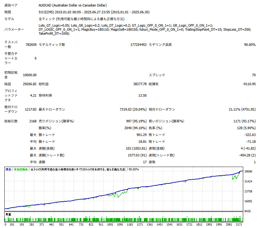Image resolution: width=259 pixels, height=228 pixels.
Task: Click the gross loss value -9110.95
Action: [249, 84]
